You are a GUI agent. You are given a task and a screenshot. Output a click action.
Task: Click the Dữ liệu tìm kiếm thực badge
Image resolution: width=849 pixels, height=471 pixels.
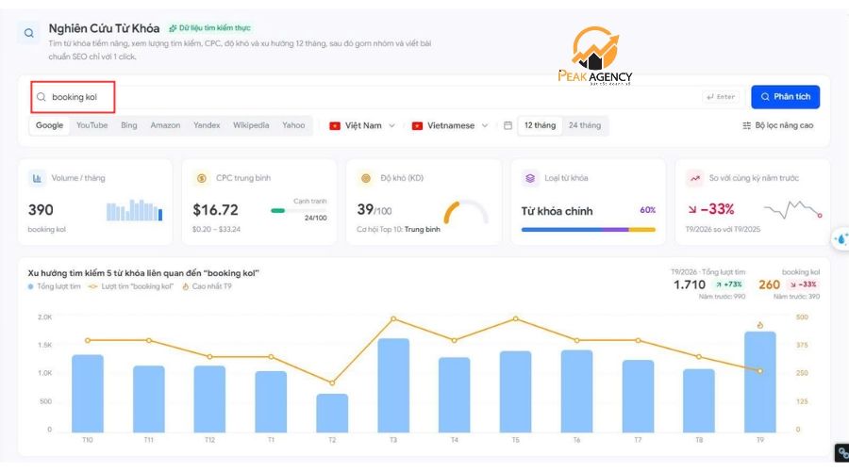coord(209,28)
